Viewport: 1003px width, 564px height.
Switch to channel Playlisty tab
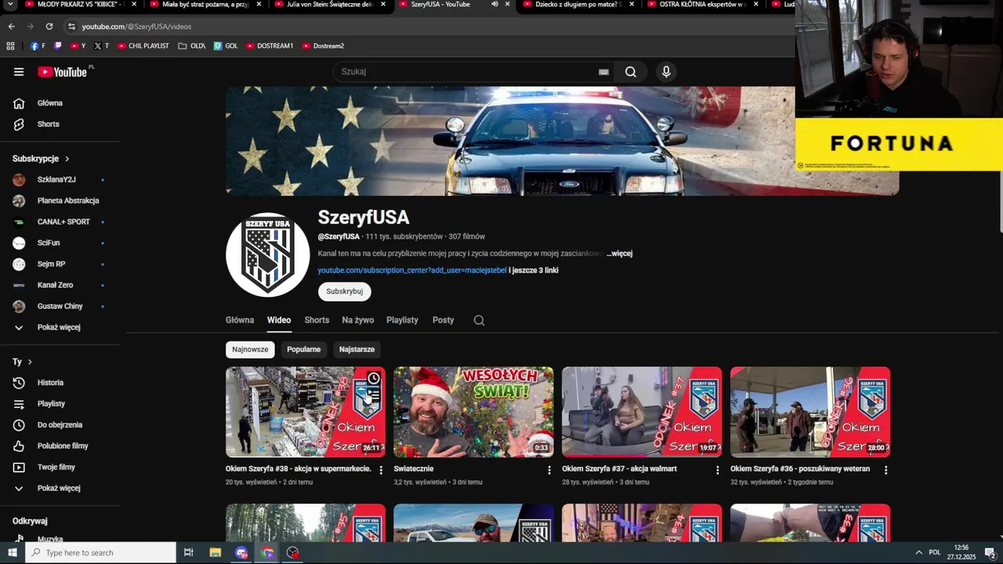[x=402, y=320]
